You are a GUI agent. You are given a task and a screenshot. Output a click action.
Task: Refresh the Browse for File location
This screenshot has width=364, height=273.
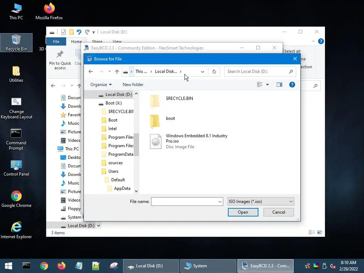[214, 71]
